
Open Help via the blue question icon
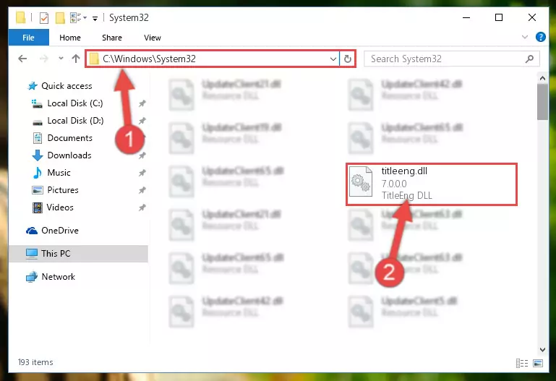point(540,37)
